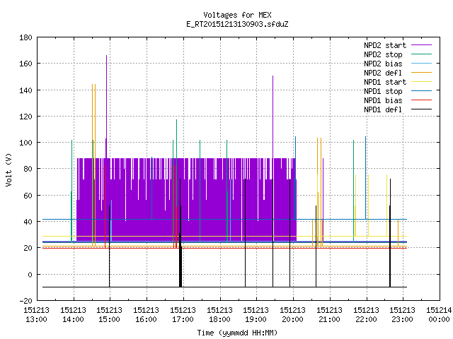Image resolution: width=453 pixels, height=339 pixels.
Task: Click the yellow NPD1 start legend line
Action: tap(421, 82)
